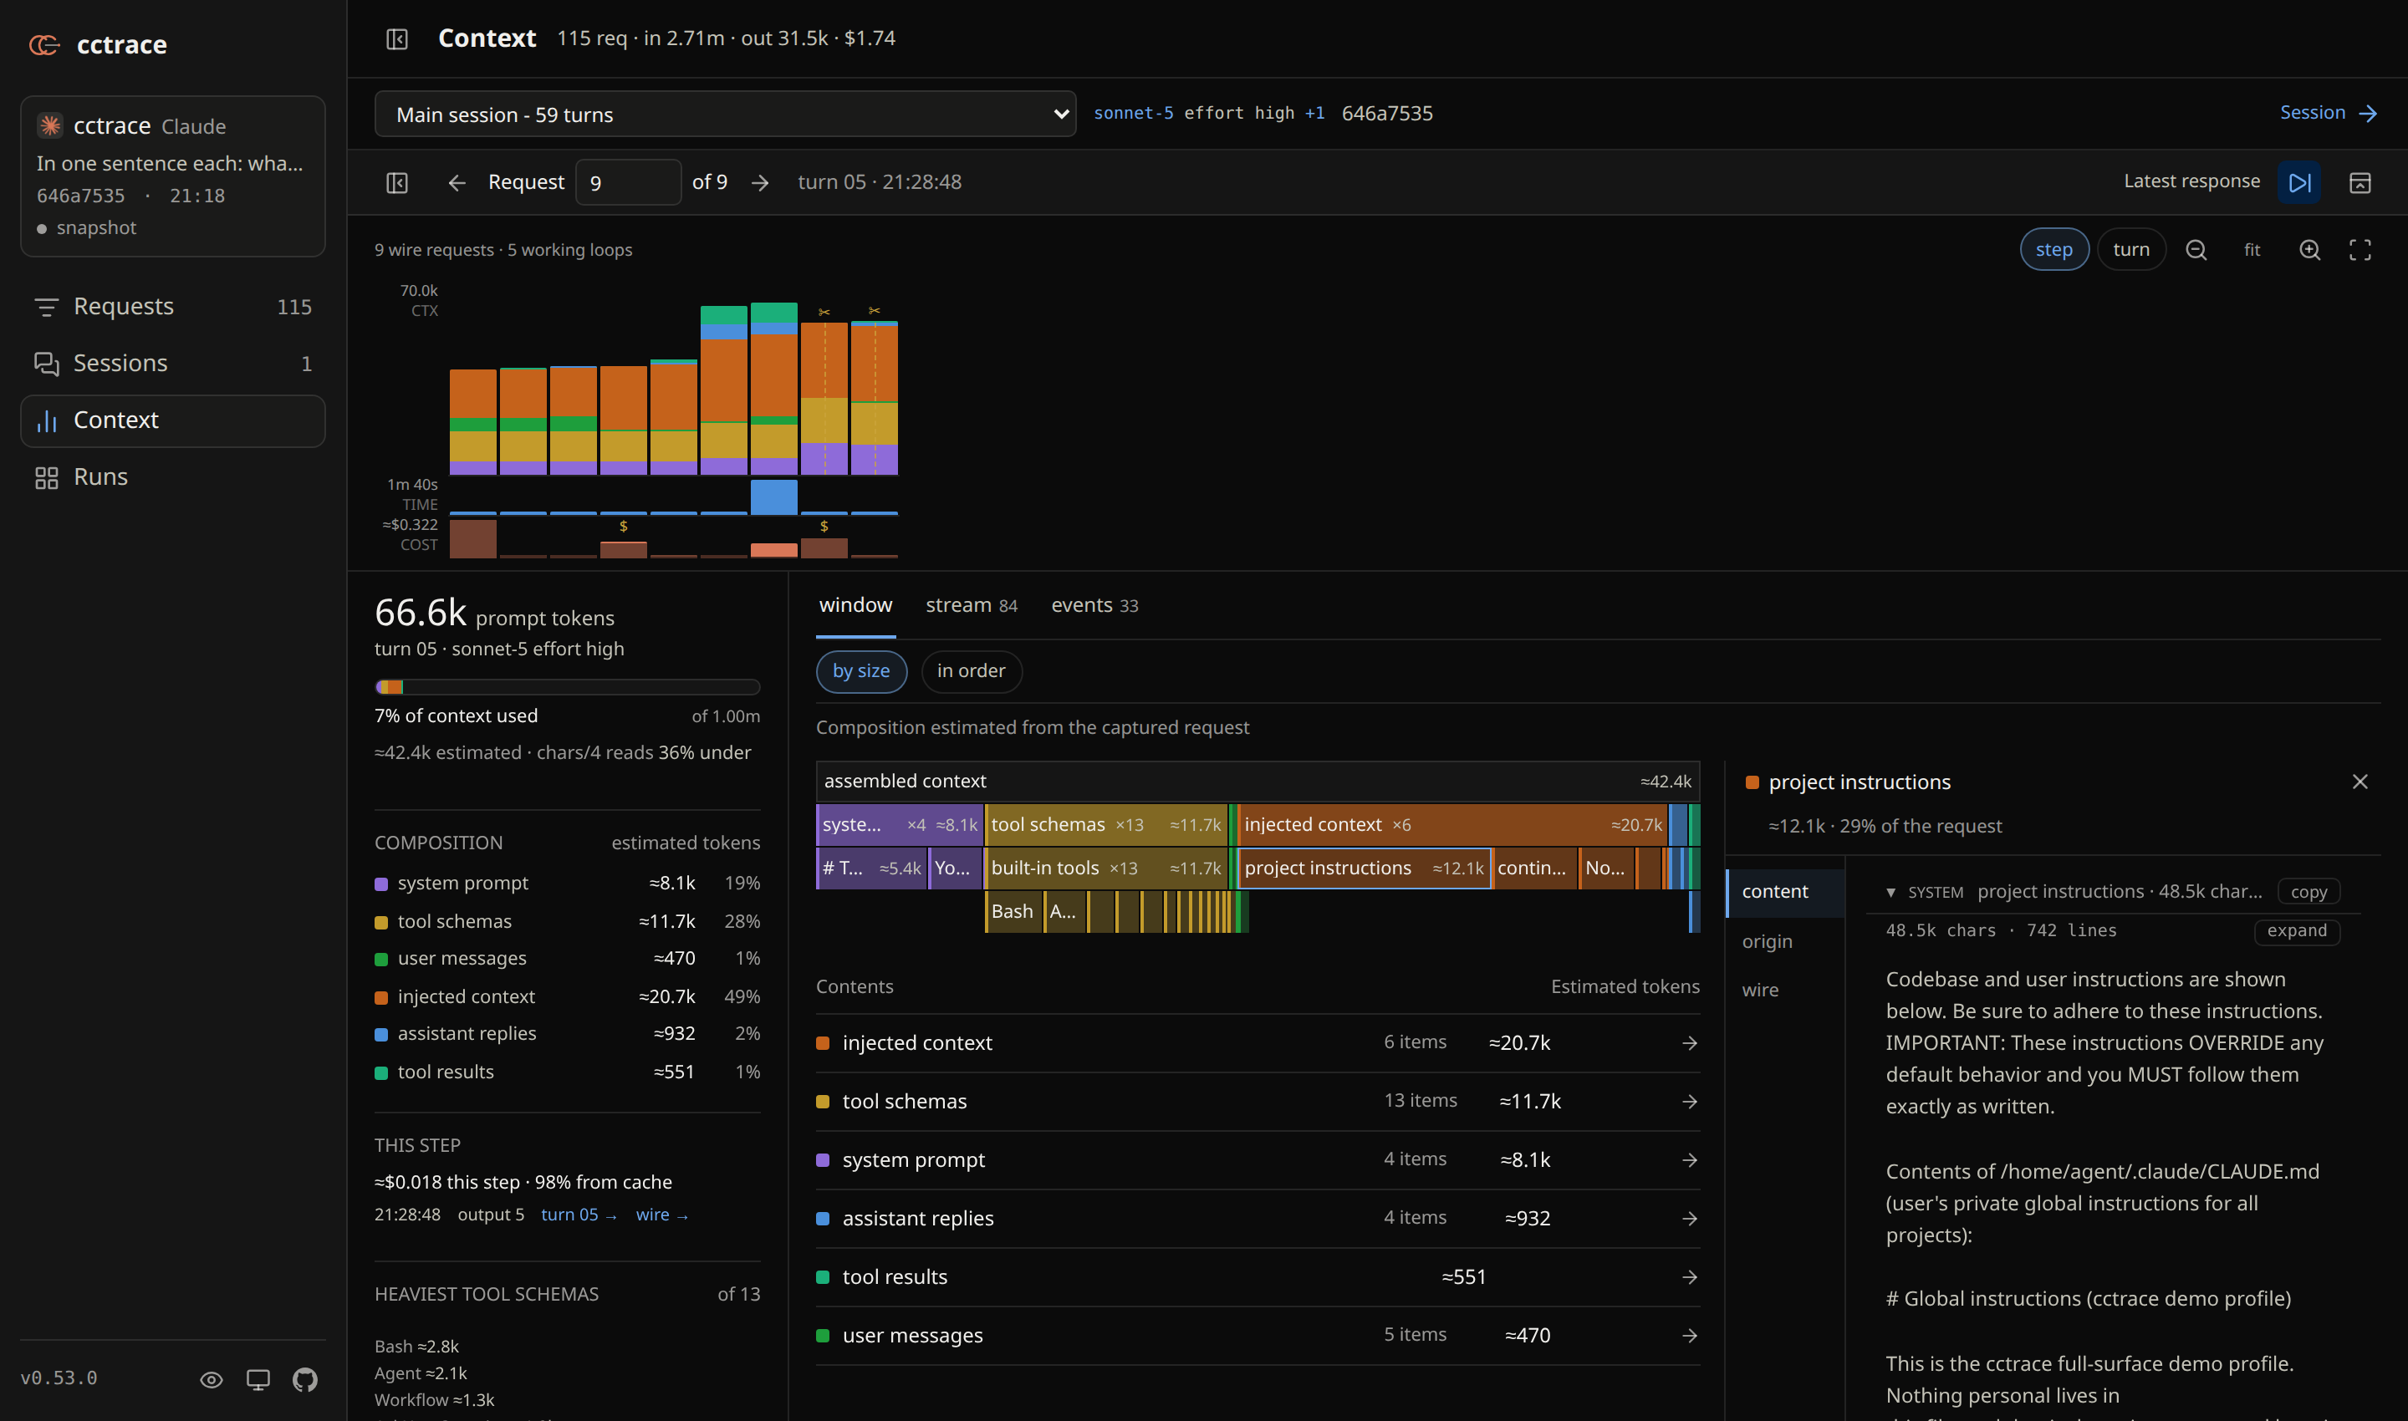
Task: Open turn 05 link under This Step
Action: [578, 1215]
